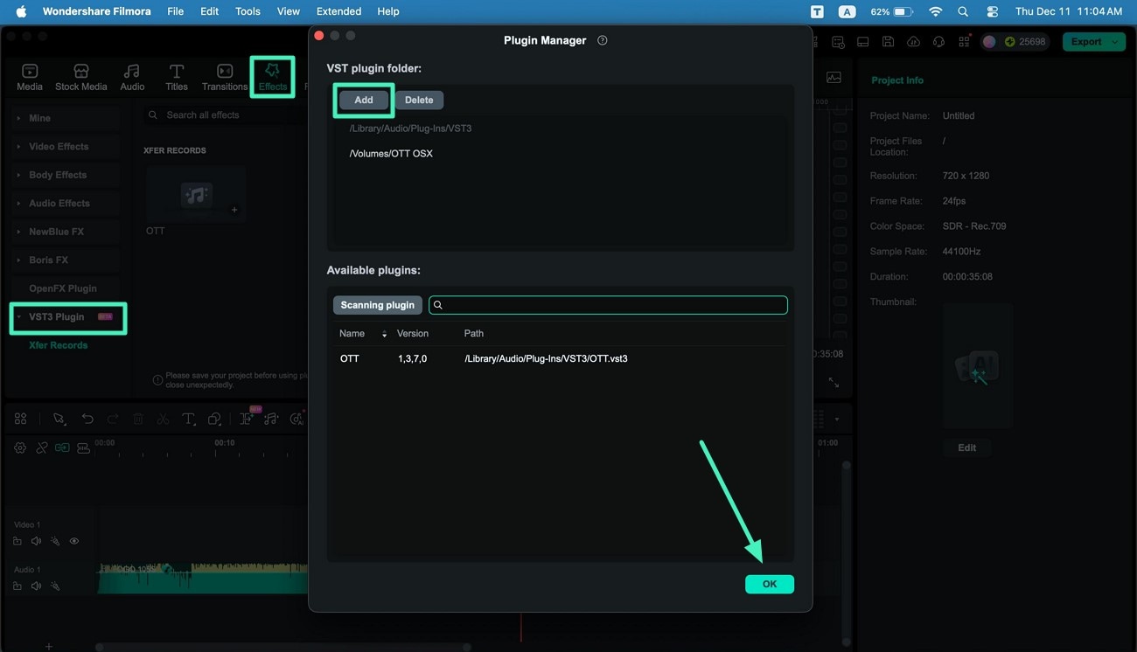The width and height of the screenshot is (1137, 652).
Task: Open the Export dropdown arrow
Action: pos(1115,41)
